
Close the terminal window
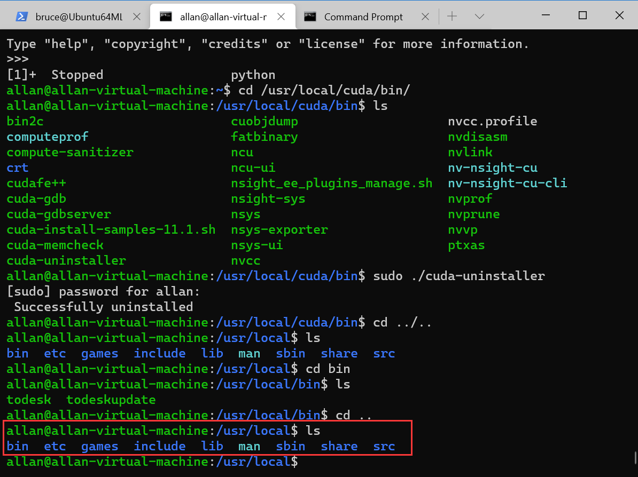(619, 15)
